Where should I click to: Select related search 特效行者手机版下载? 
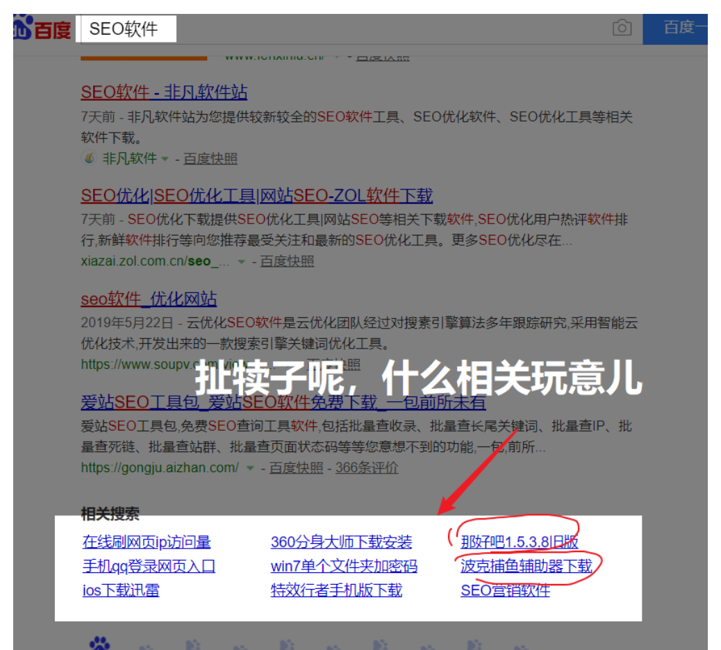337,590
